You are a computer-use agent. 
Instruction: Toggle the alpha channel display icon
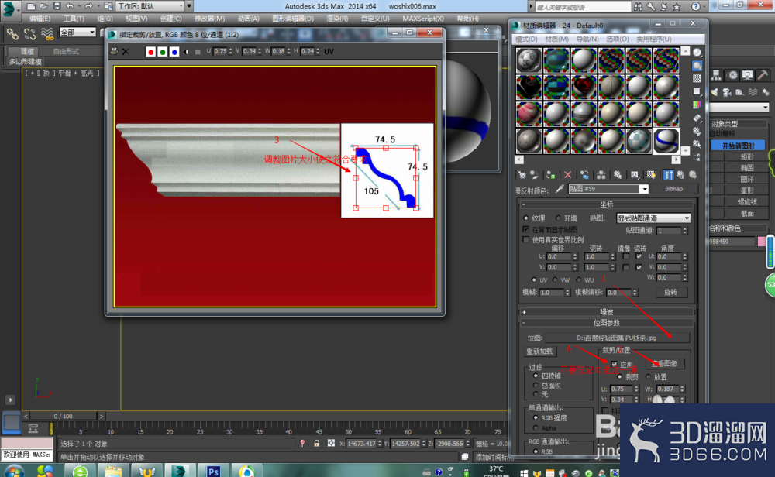186,52
